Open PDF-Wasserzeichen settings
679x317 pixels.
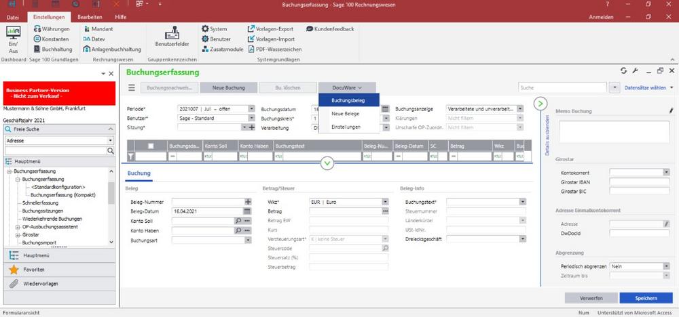[274, 49]
